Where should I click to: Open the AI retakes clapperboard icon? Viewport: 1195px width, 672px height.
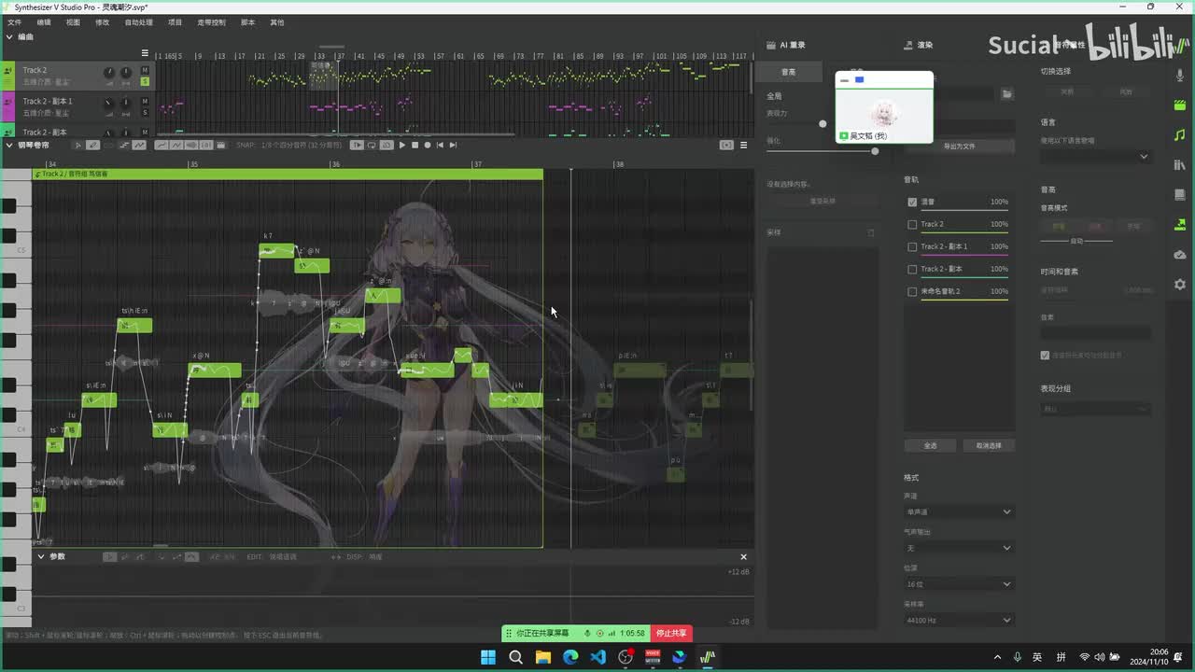[x=1180, y=105]
